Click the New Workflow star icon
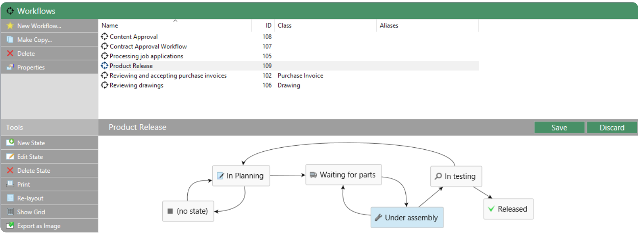Screen dimensions: 639x233 [10, 26]
